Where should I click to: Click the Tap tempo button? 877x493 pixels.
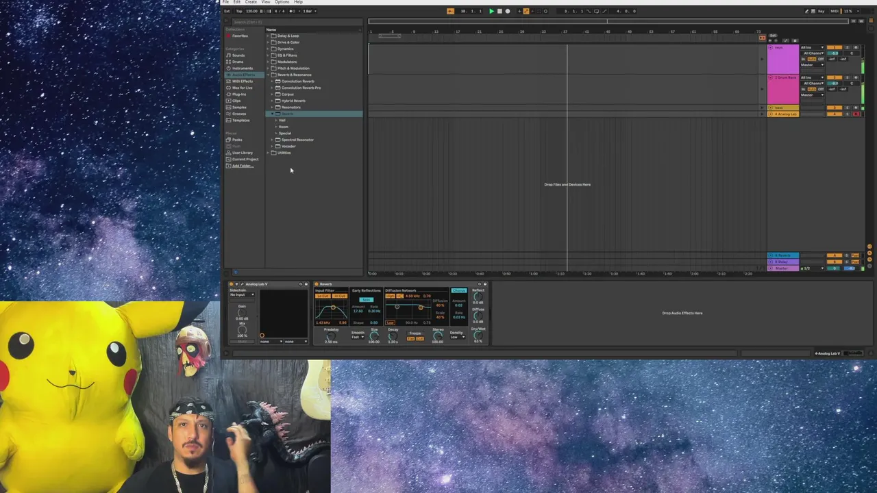[x=239, y=11]
